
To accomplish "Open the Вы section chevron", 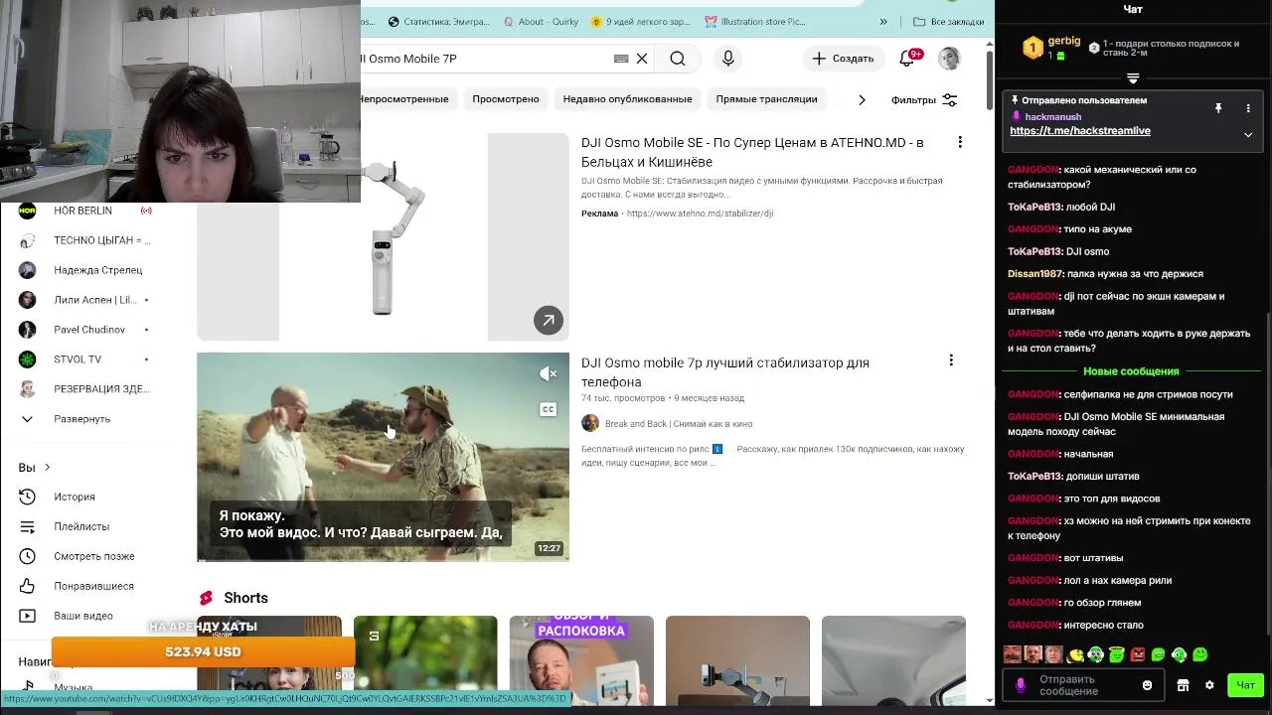I will [47, 468].
